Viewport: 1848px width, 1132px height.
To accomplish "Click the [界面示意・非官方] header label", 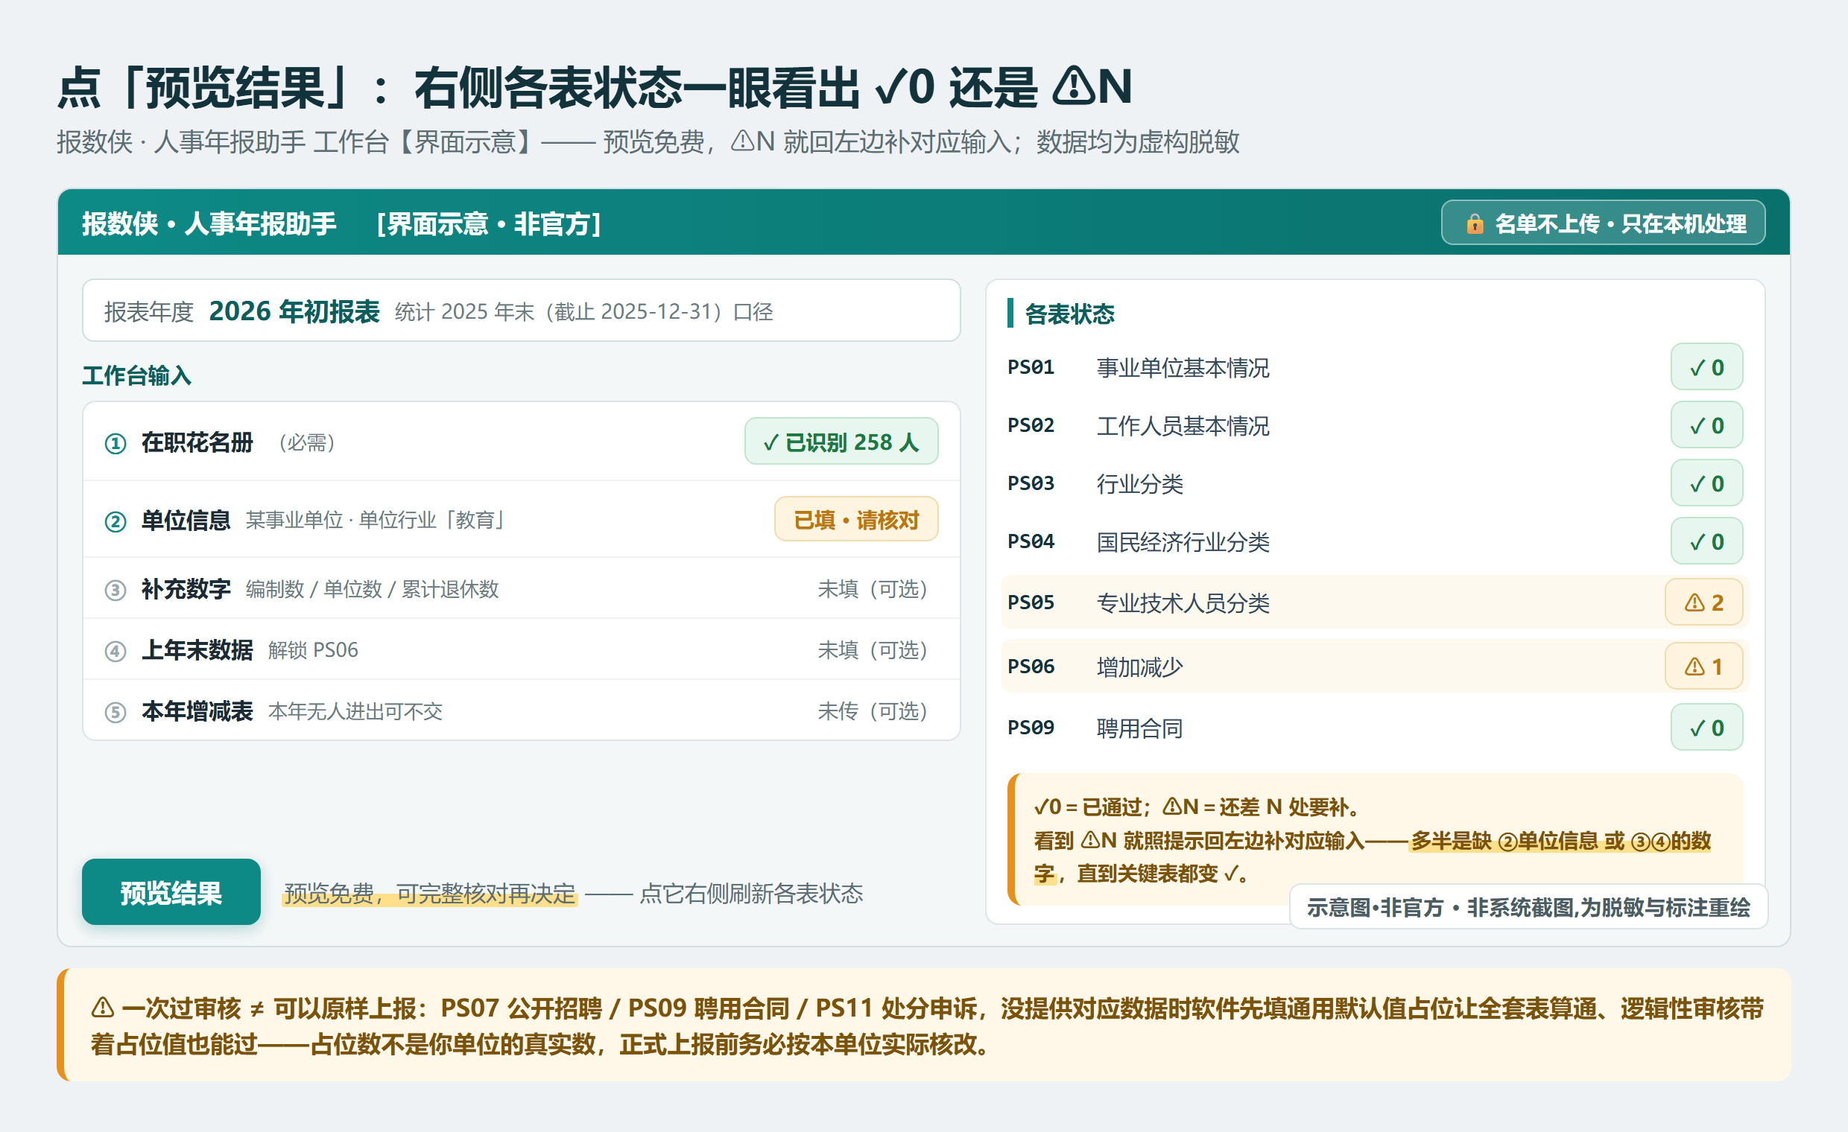I will click(x=488, y=223).
